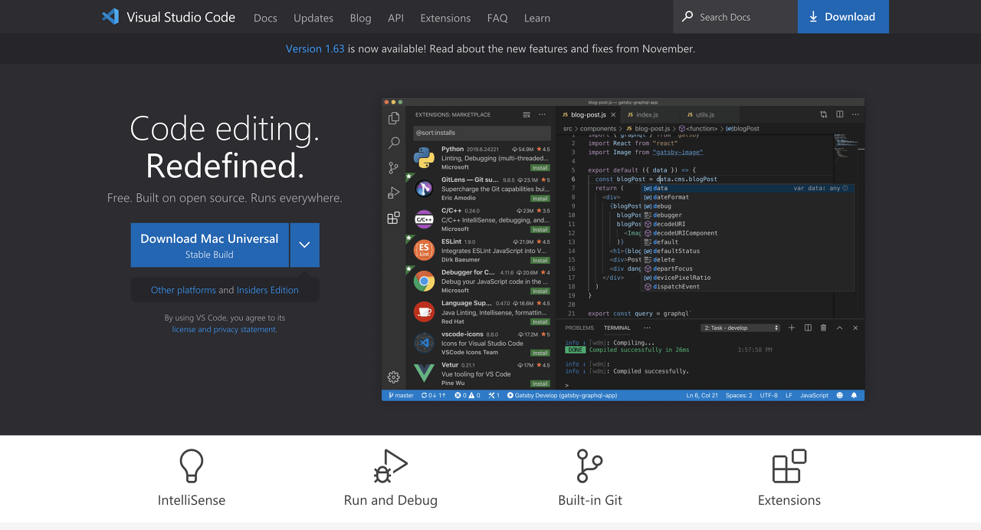The height and width of the screenshot is (530, 981).
Task: Click the Run and Debug bug icon
Action: tap(390, 466)
